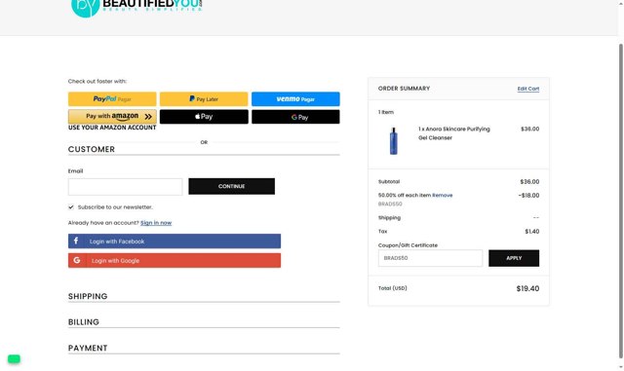This screenshot has height=371, width=624.
Task: Select the $1.40 tax value
Action: (x=532, y=232)
